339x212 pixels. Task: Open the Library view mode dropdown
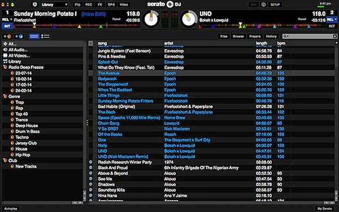click(x=54, y=5)
